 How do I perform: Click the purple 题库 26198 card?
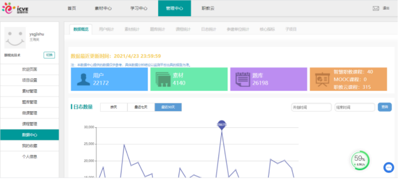[269, 79]
